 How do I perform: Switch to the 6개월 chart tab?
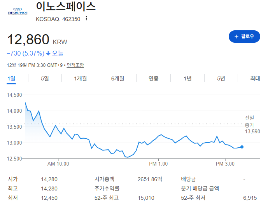coord(117,79)
